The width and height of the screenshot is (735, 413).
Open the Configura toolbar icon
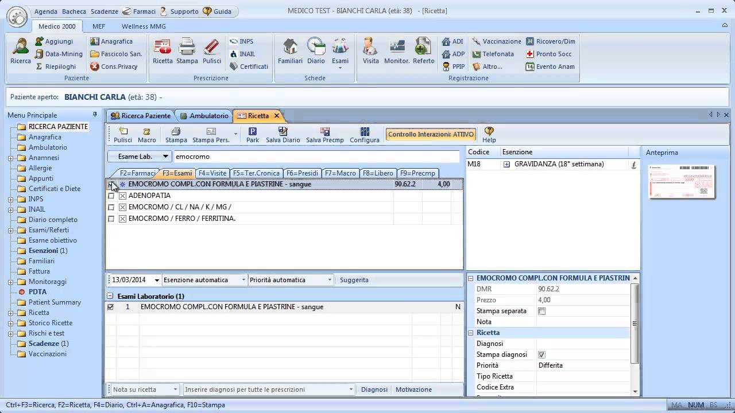point(365,135)
